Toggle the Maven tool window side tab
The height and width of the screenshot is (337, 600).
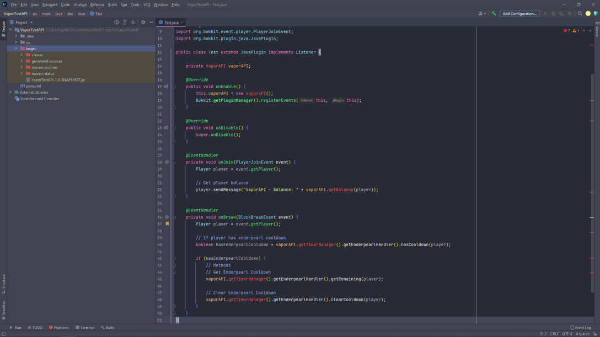pos(597,30)
